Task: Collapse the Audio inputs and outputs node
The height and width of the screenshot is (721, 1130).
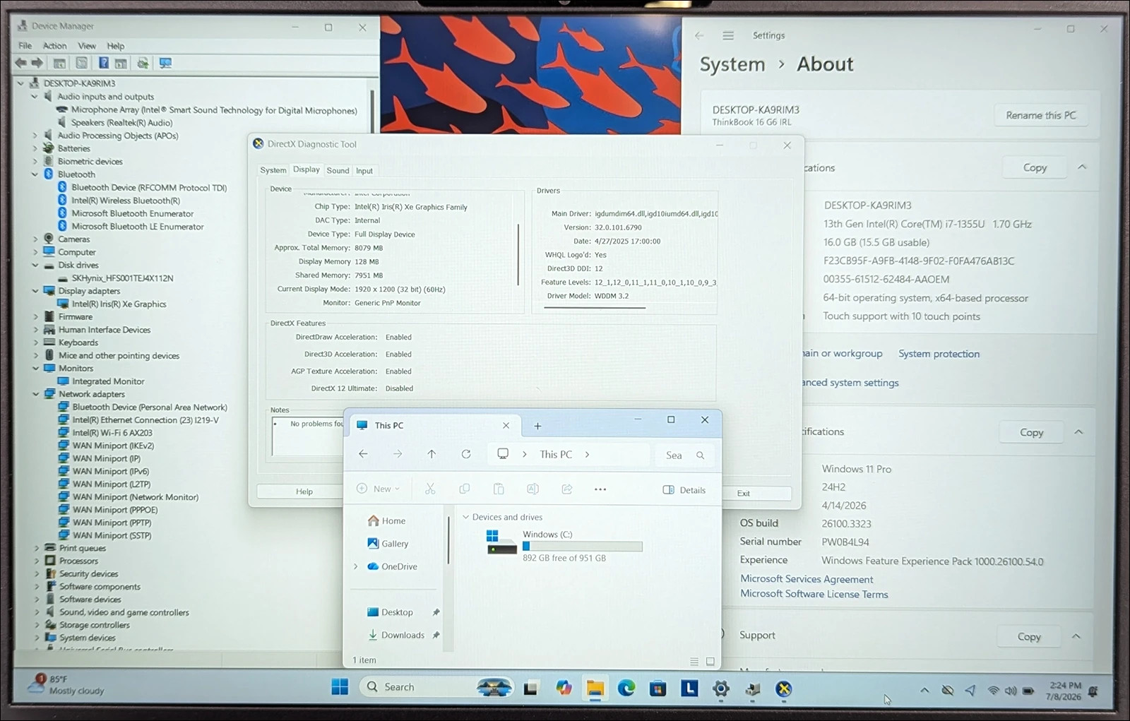Action: 35,97
